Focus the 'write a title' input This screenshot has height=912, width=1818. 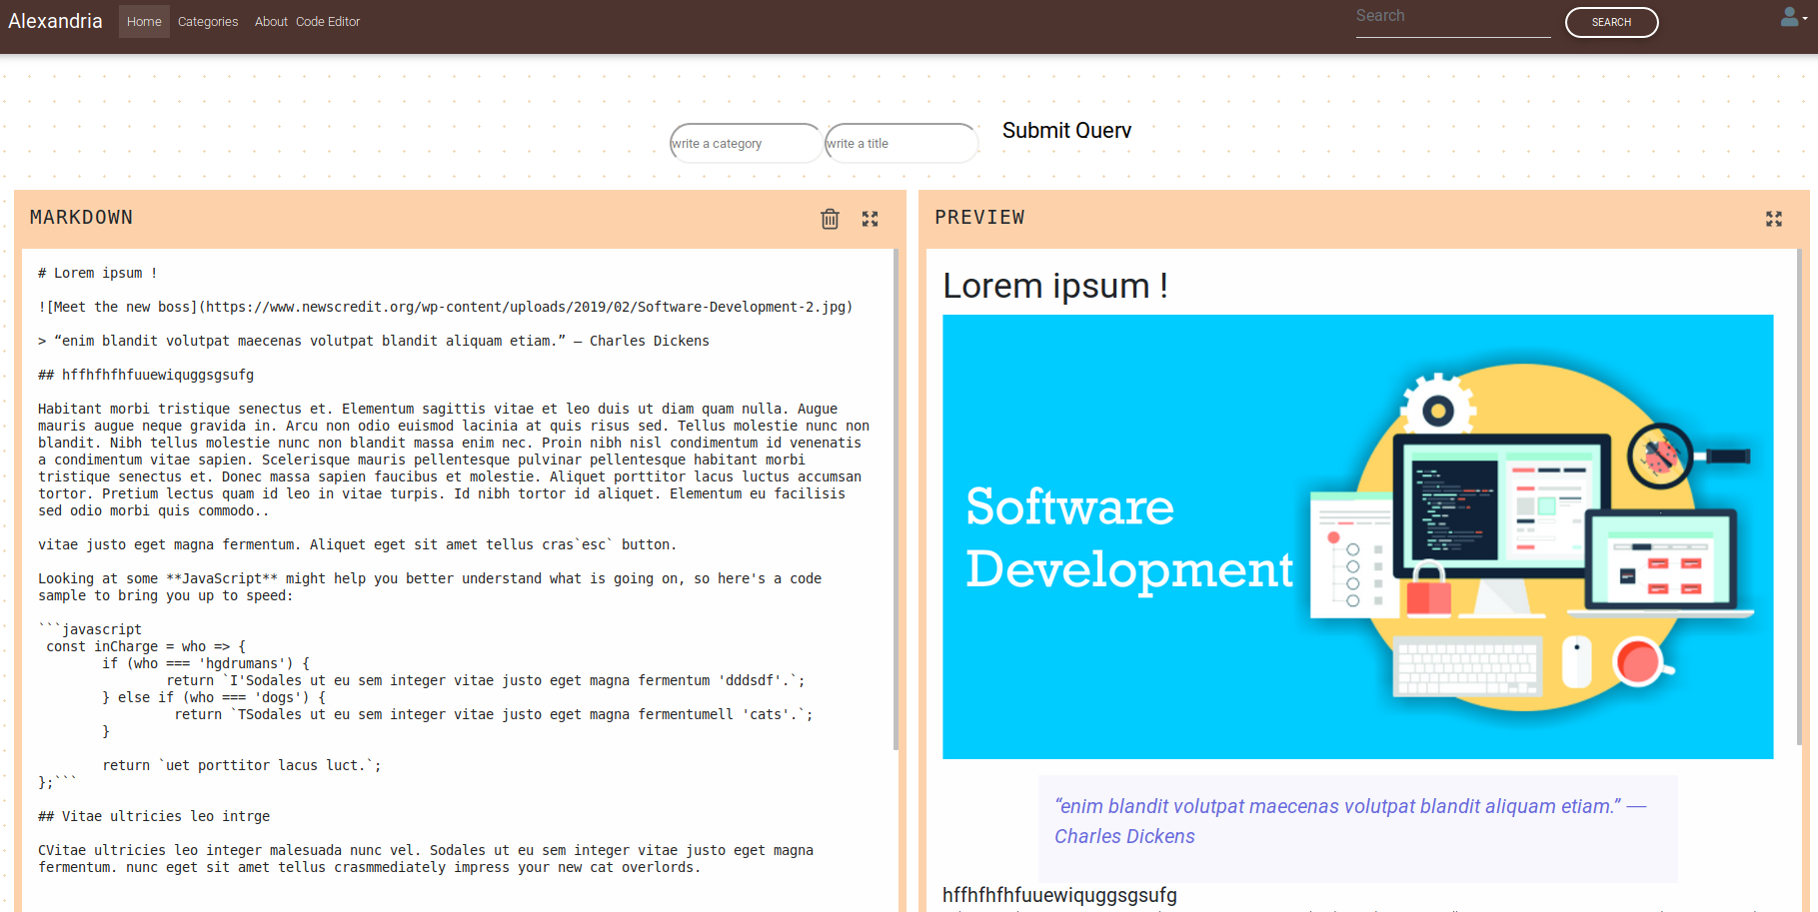(x=901, y=143)
